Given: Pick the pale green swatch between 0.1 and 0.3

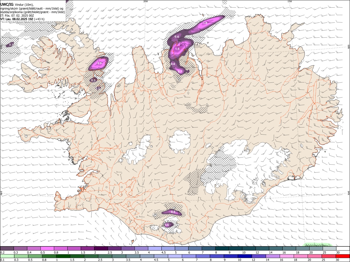Looking at the screenshot, I should [x=7, y=256].
